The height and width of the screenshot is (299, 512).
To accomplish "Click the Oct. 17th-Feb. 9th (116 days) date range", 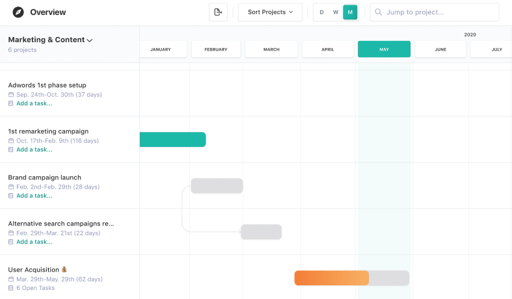I will 57,140.
